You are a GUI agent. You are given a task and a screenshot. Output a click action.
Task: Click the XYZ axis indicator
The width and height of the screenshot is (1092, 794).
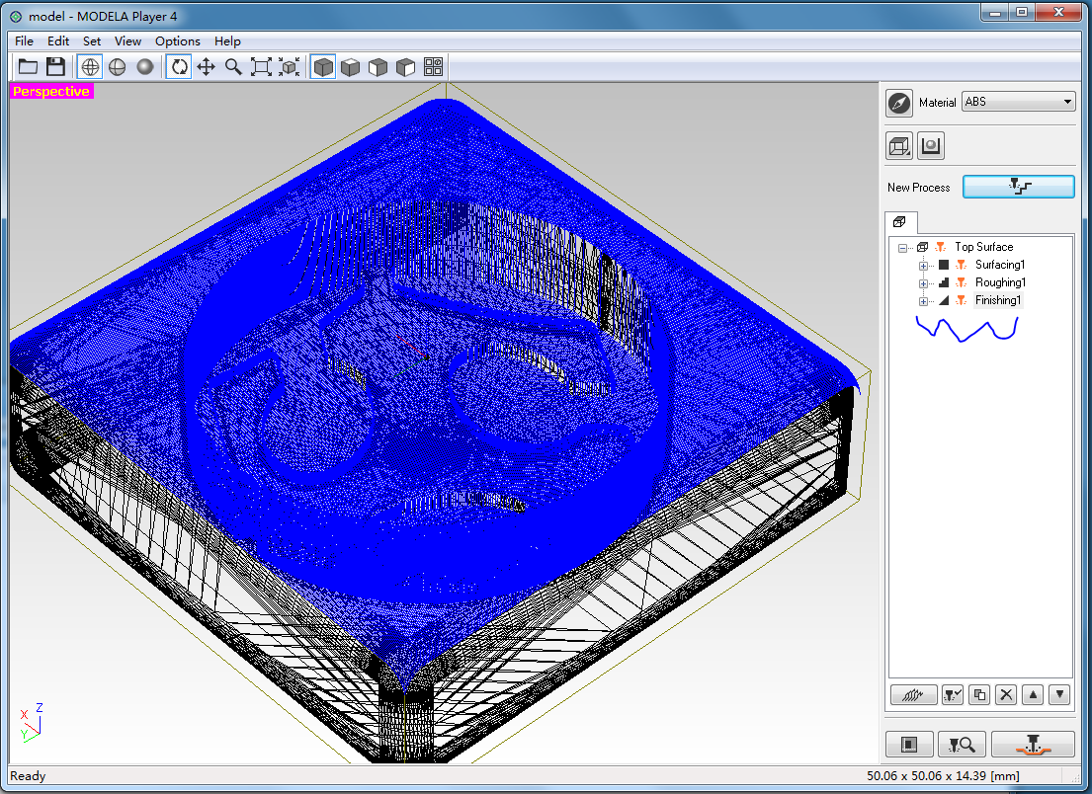pos(32,723)
